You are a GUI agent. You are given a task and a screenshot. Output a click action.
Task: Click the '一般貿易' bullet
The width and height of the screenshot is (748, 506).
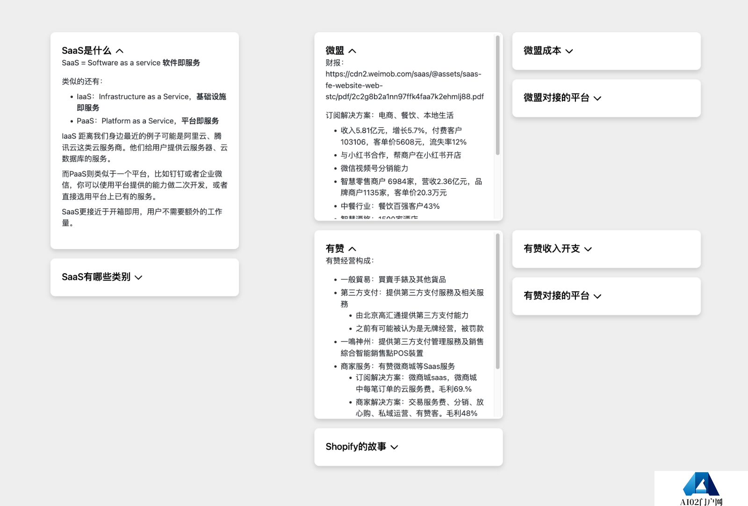point(393,279)
